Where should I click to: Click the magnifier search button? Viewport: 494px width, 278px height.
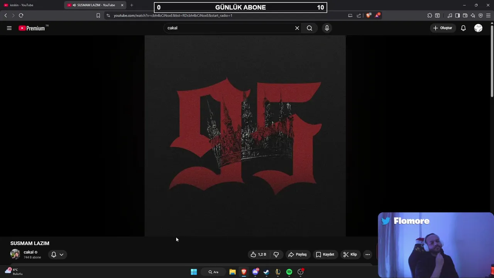coord(310,28)
